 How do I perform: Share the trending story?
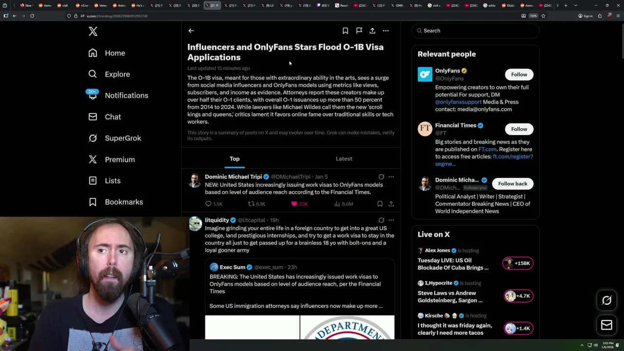point(372,31)
